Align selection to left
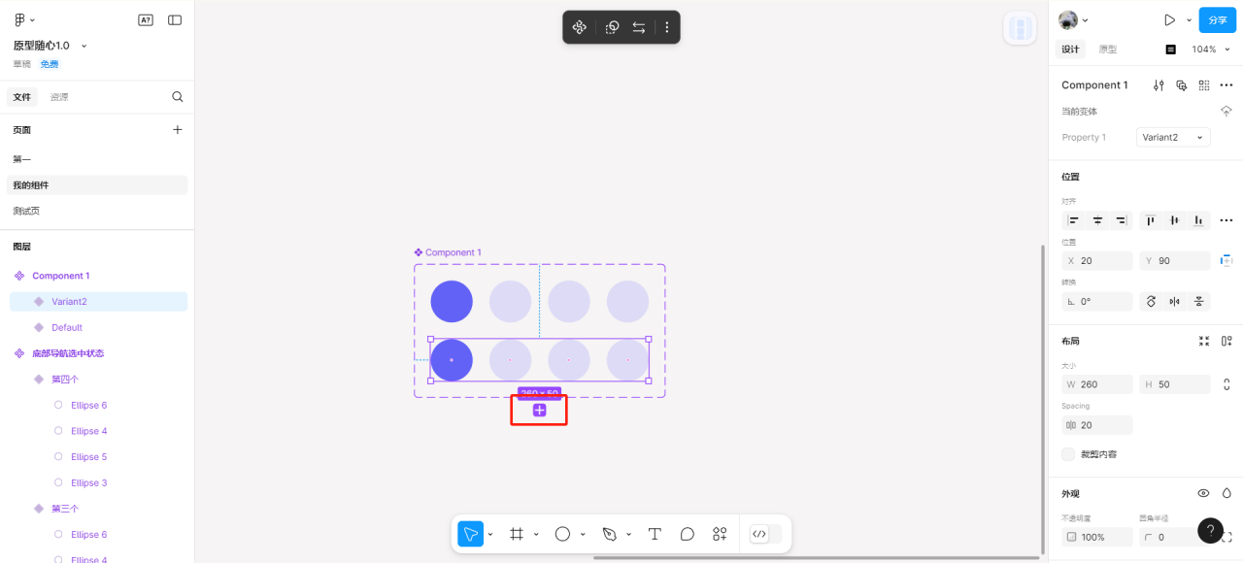This screenshot has width=1243, height=563. pyautogui.click(x=1074, y=220)
